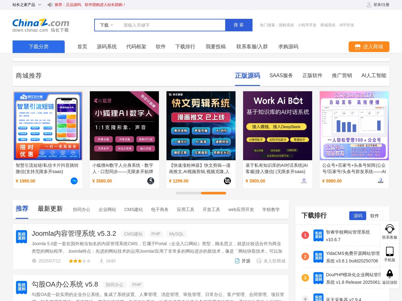Click the MySQL tag on Joomla
Viewport: 402px width, 301px height.
tap(177, 234)
